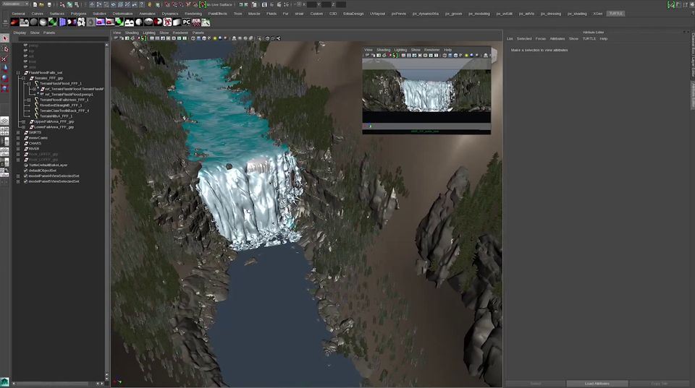Select the arrow Select tool in toolbox
Screen dimensions: 695x388
pos(5,38)
